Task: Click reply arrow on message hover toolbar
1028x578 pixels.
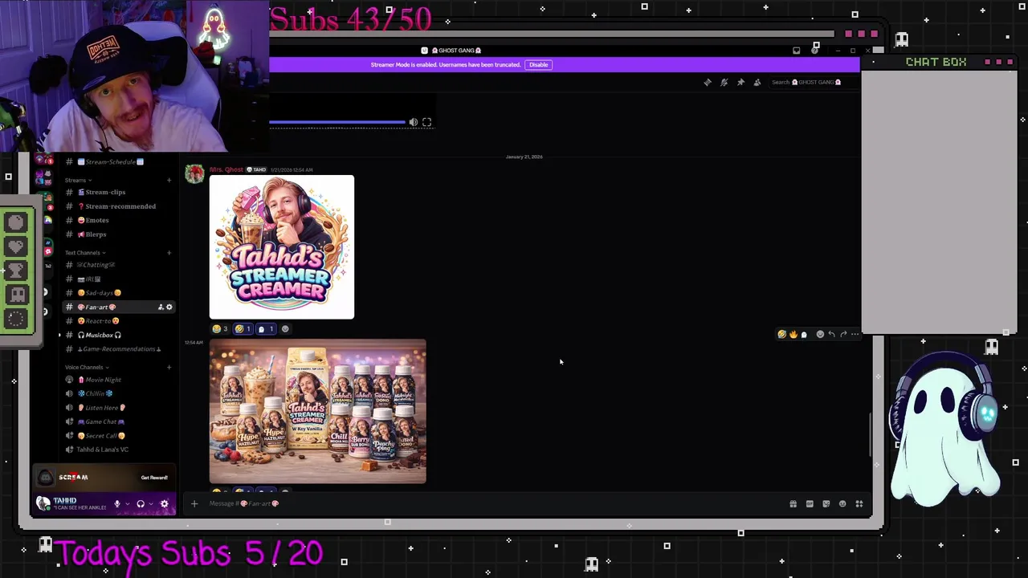Action: pyautogui.click(x=831, y=334)
